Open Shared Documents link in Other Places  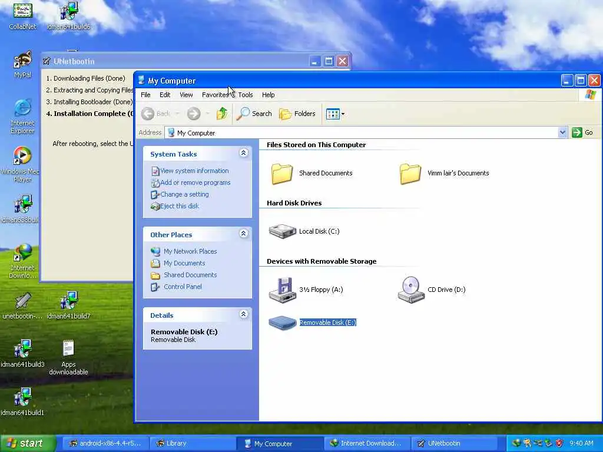pos(184,275)
